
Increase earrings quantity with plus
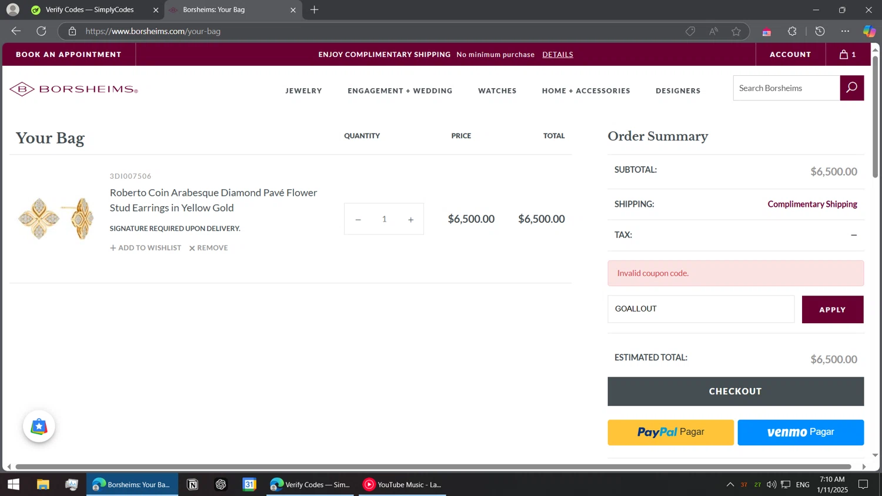tap(410, 219)
